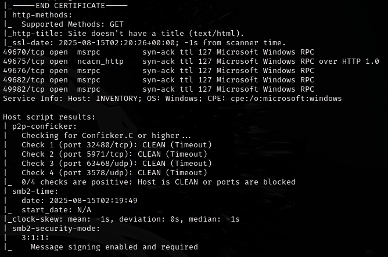Click the clock-skew result line

click(x=125, y=219)
